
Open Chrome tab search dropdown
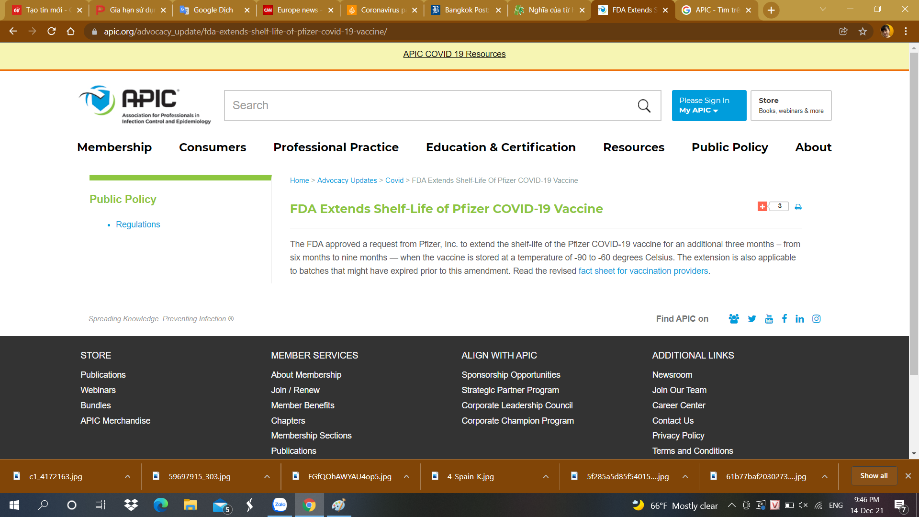click(823, 9)
